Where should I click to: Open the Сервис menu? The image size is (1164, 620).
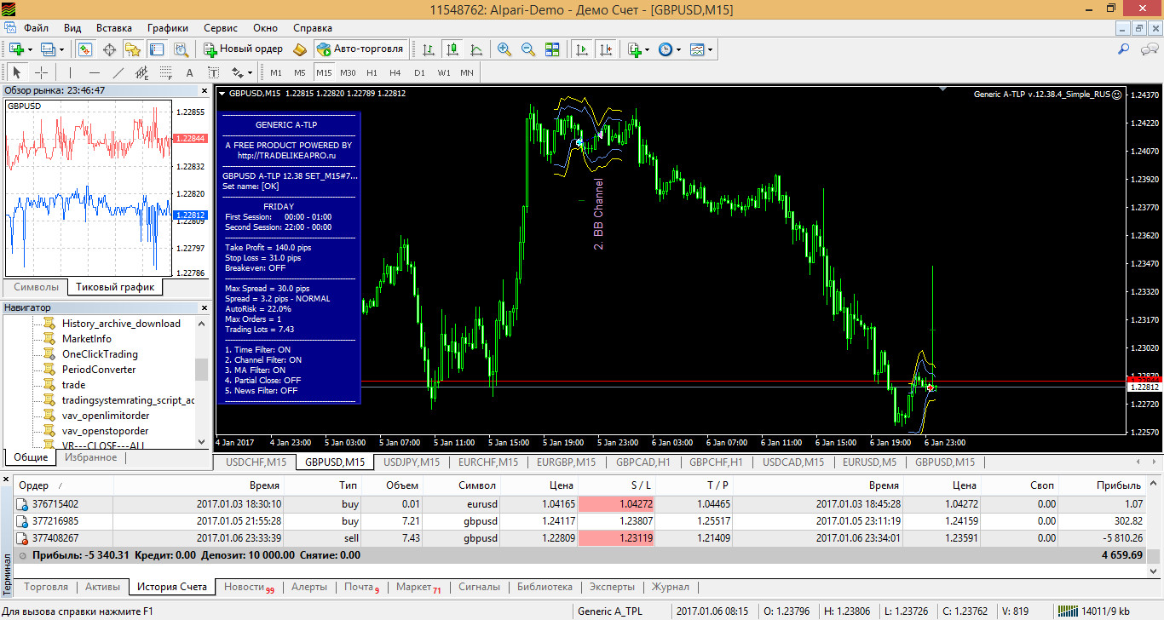(221, 28)
